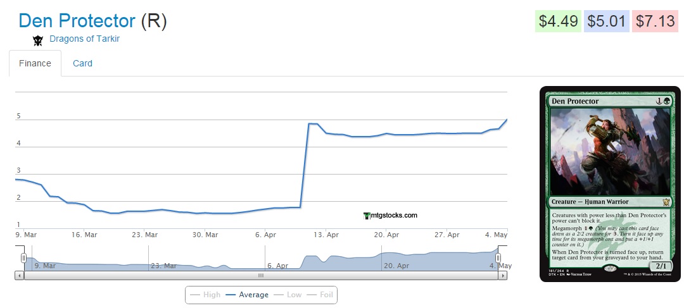Viewport: 684px width, 308px height.
Task: Click the green $4.49 low price badge
Action: (x=558, y=21)
